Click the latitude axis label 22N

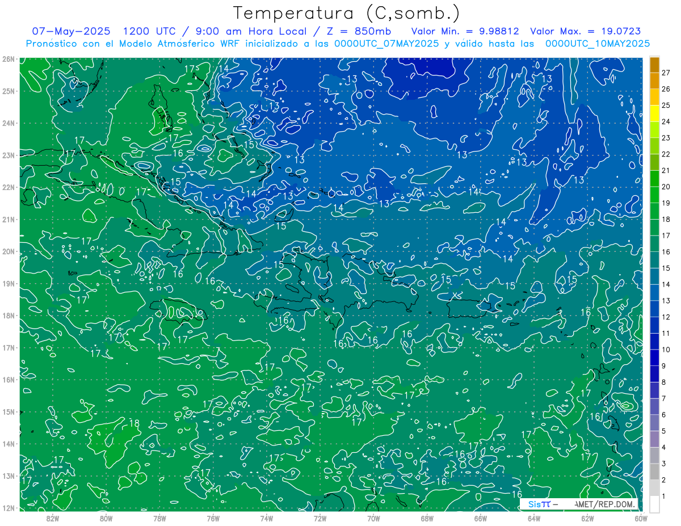(x=8, y=187)
